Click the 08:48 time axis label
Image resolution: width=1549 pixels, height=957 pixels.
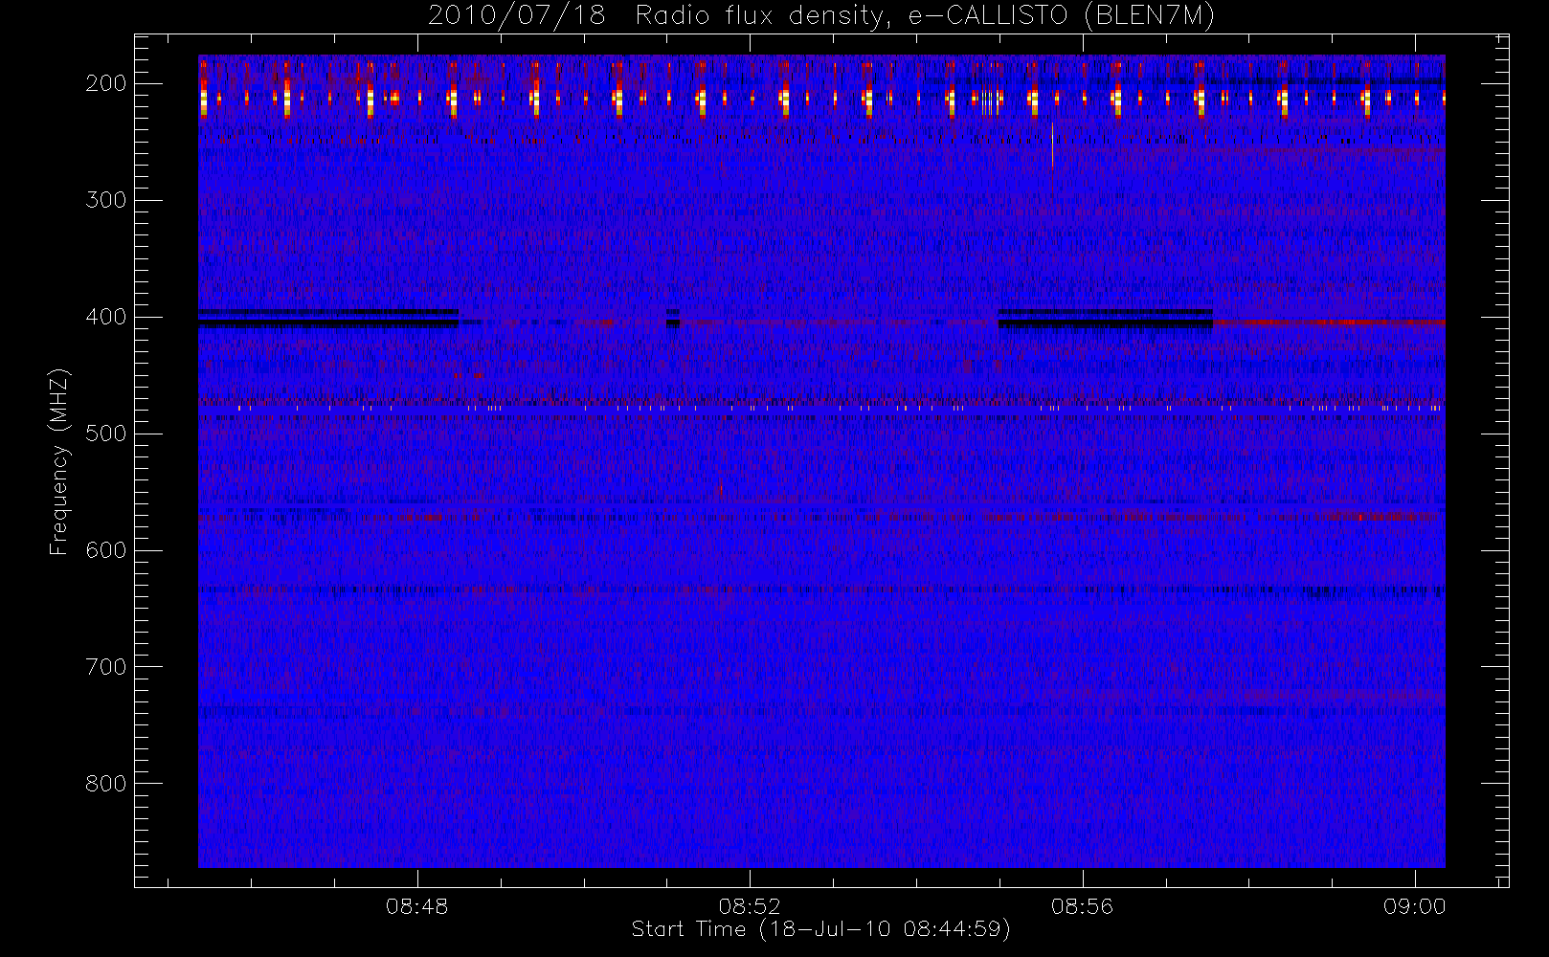[x=417, y=906]
